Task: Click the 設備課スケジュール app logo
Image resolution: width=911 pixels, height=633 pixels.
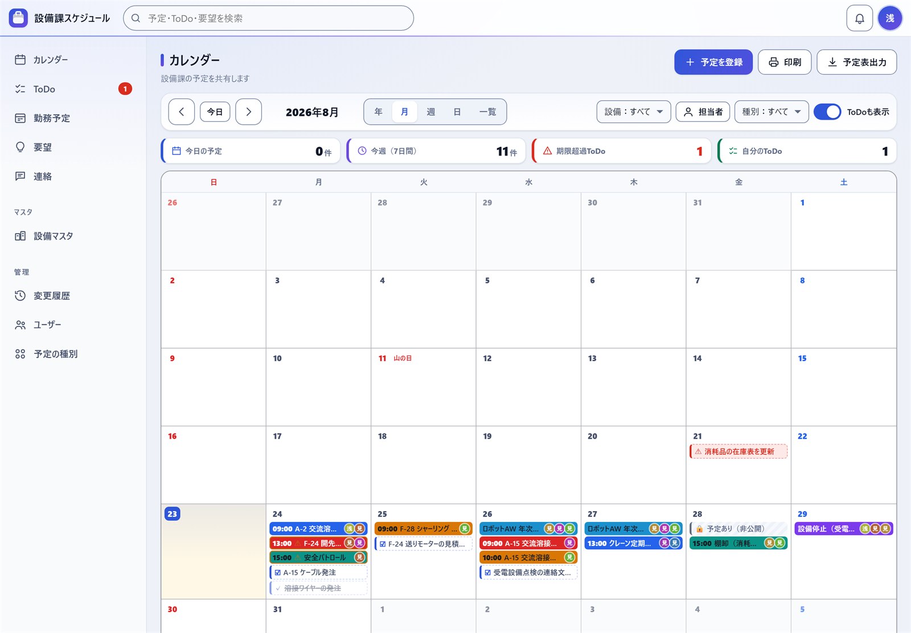Action: pyautogui.click(x=18, y=18)
